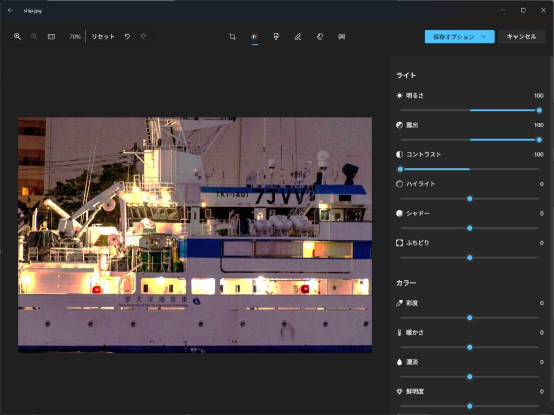554x415 pixels.
Task: Click the 明るさ value 100
Action: (x=538, y=95)
